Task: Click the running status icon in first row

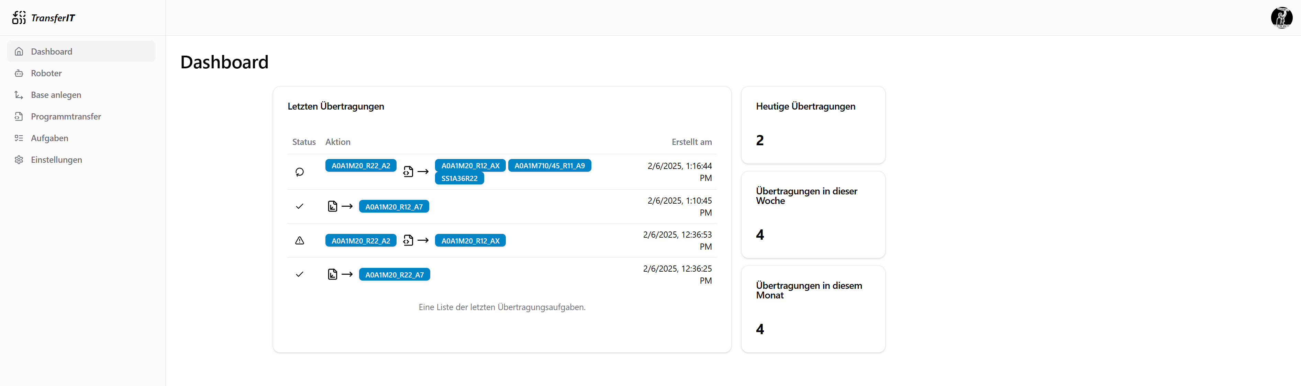Action: (300, 172)
